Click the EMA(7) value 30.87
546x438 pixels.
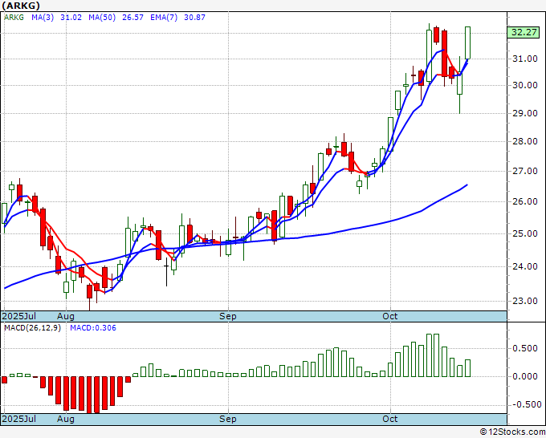click(x=194, y=17)
